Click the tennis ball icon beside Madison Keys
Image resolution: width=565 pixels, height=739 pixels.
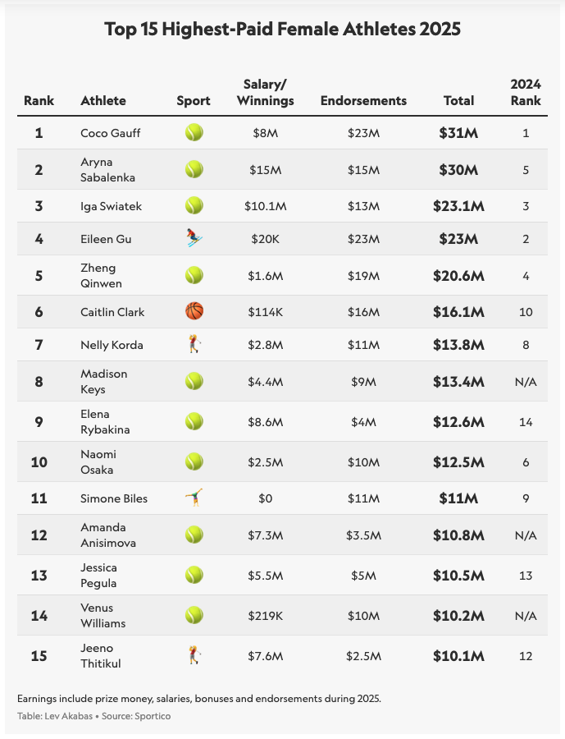tap(194, 381)
